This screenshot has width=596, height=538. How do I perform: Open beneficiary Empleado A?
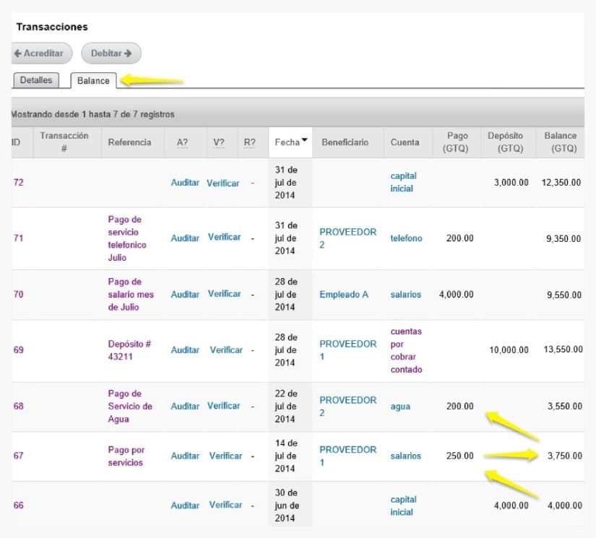(344, 295)
